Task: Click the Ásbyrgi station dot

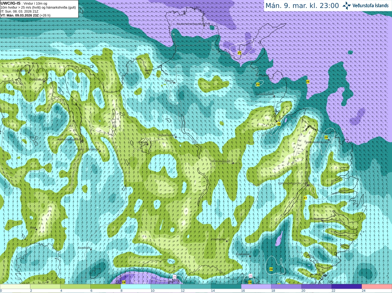Action: pos(174,83)
